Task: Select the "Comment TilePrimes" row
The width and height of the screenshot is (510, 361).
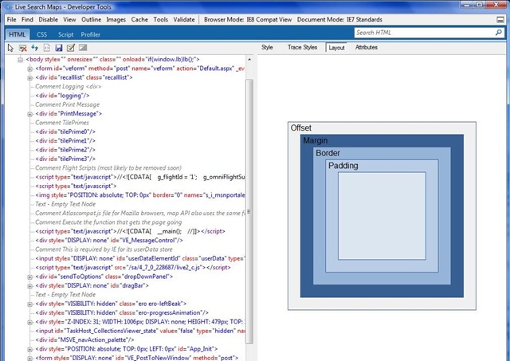Action: [x=62, y=123]
